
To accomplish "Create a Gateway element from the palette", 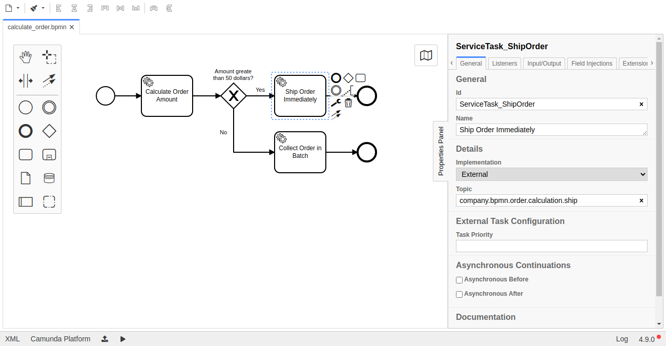I will tap(49, 131).
